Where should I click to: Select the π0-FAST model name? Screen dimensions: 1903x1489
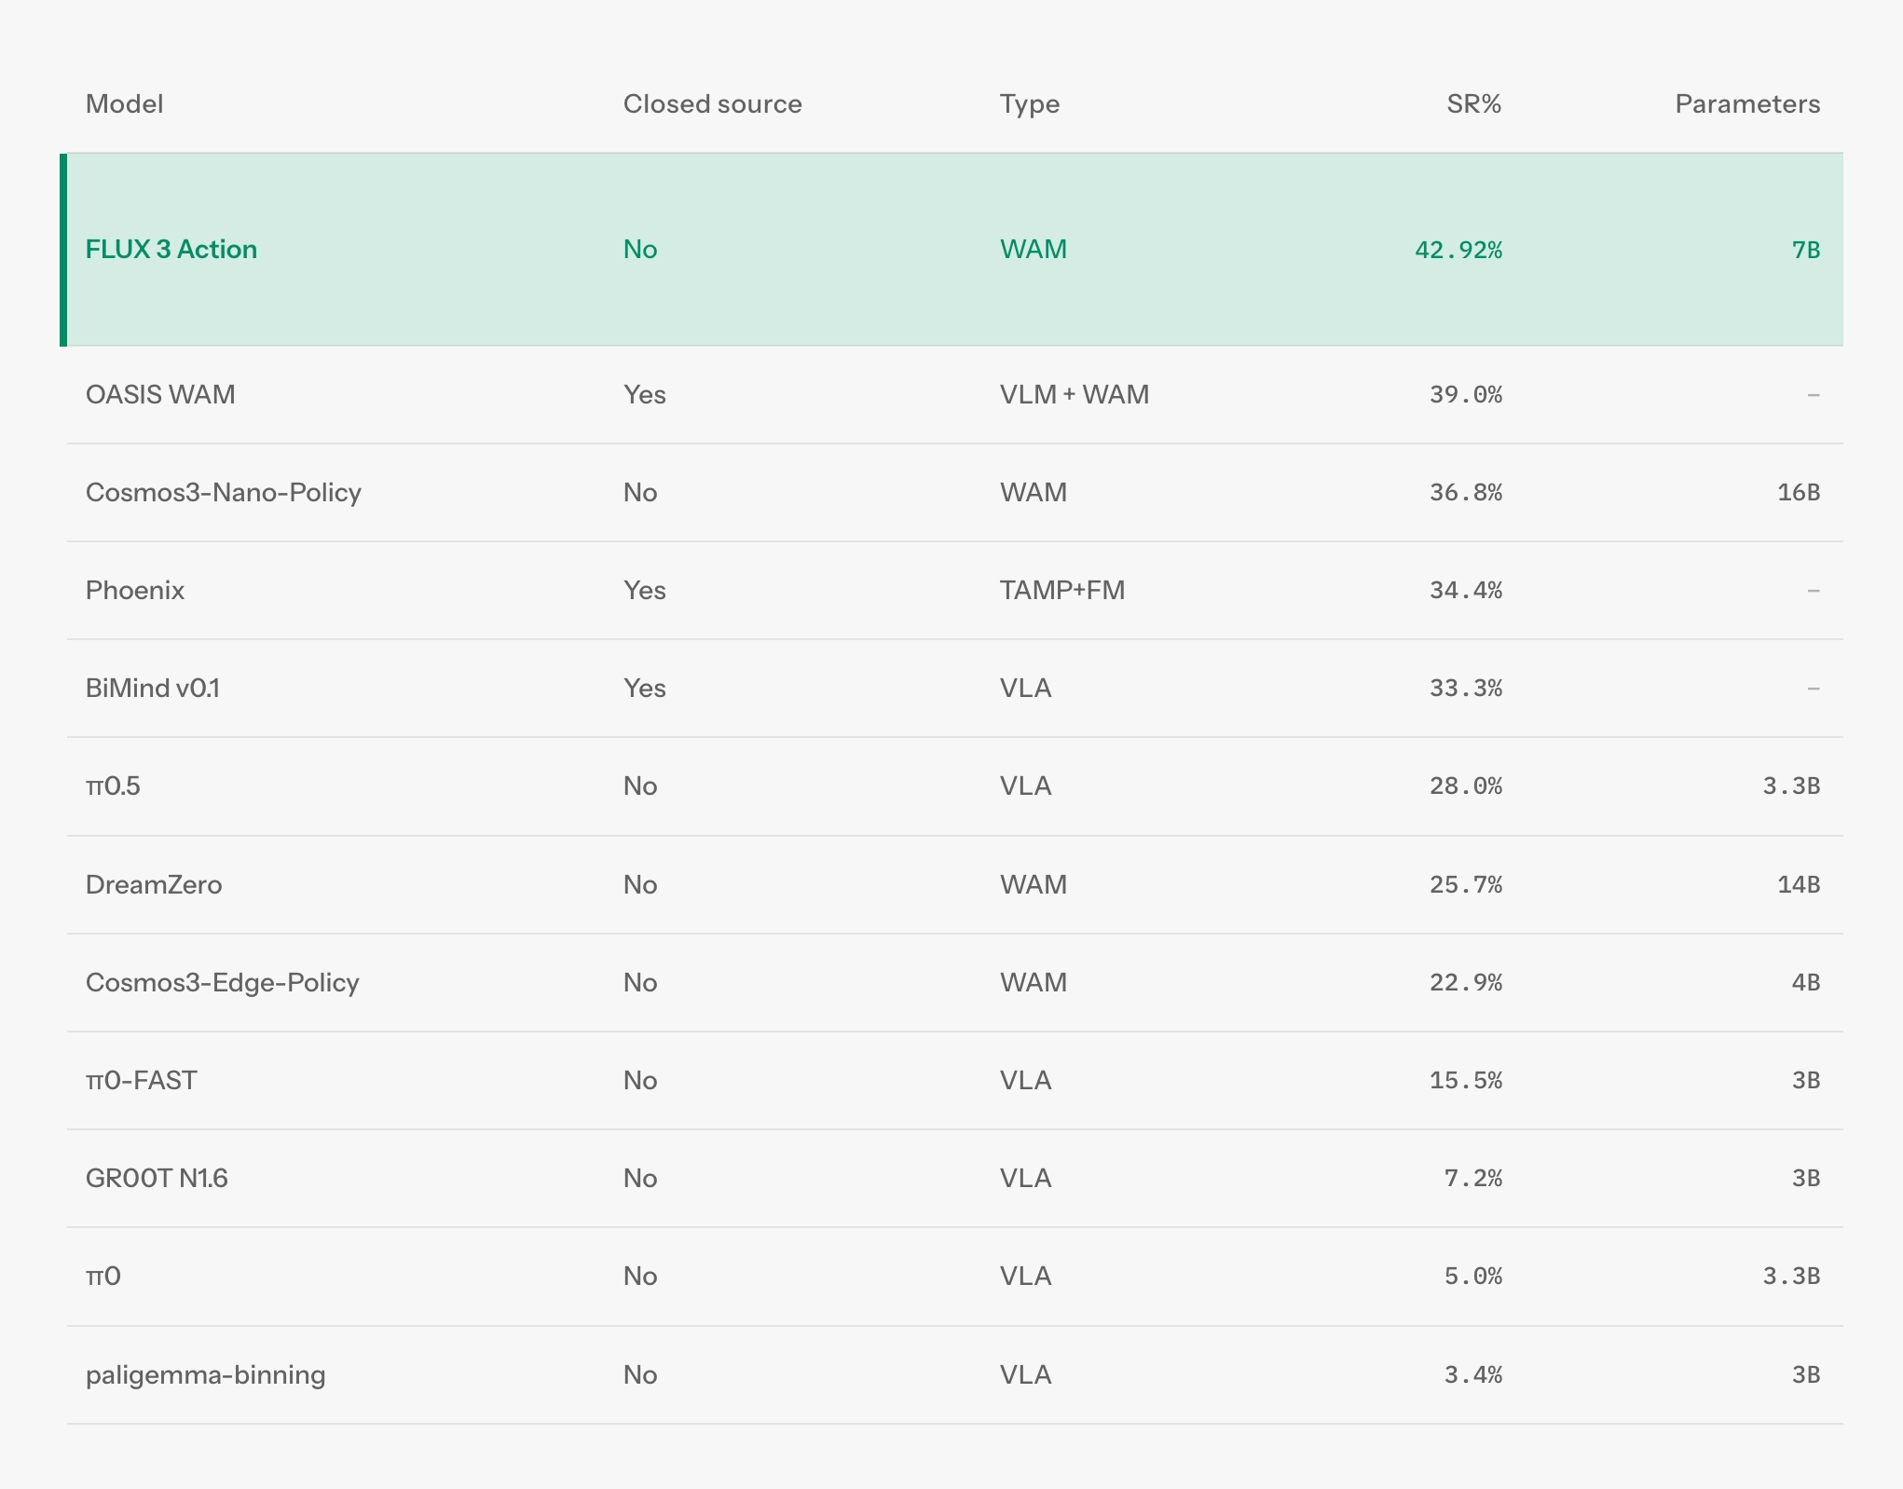pyautogui.click(x=142, y=1080)
